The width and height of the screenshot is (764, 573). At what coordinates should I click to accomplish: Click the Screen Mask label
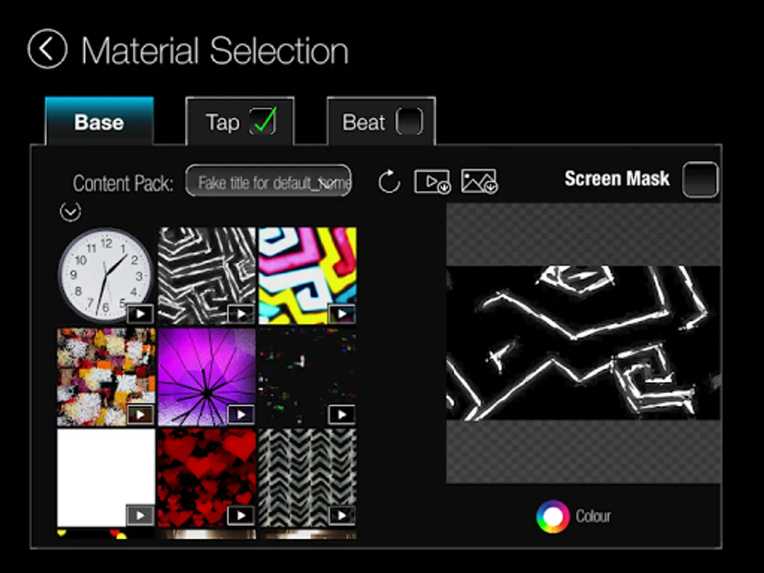pyautogui.click(x=617, y=179)
